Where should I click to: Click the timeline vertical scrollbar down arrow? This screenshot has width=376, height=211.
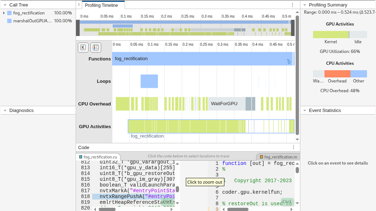(x=297, y=140)
